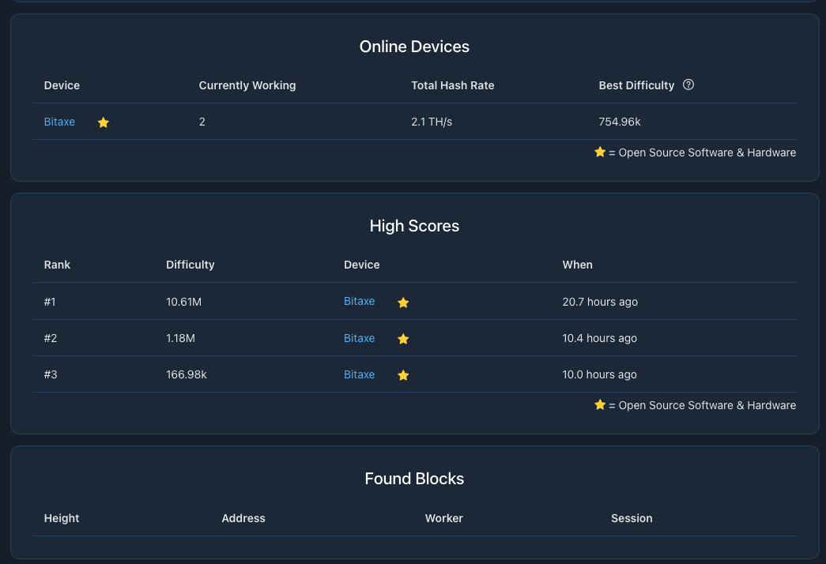Image resolution: width=826 pixels, height=564 pixels.
Task: Click the help icon beside Best Difficulty
Action: point(688,85)
